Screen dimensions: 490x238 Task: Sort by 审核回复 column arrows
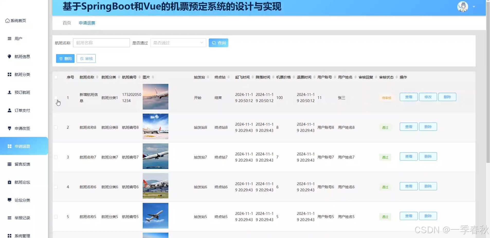[x=376, y=77]
